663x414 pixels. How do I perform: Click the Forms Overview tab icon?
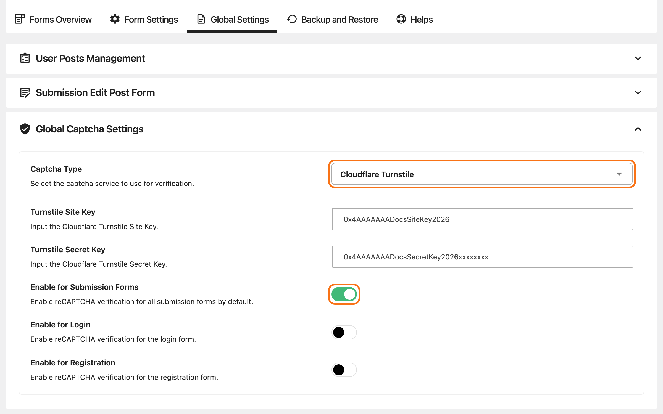pyautogui.click(x=20, y=19)
